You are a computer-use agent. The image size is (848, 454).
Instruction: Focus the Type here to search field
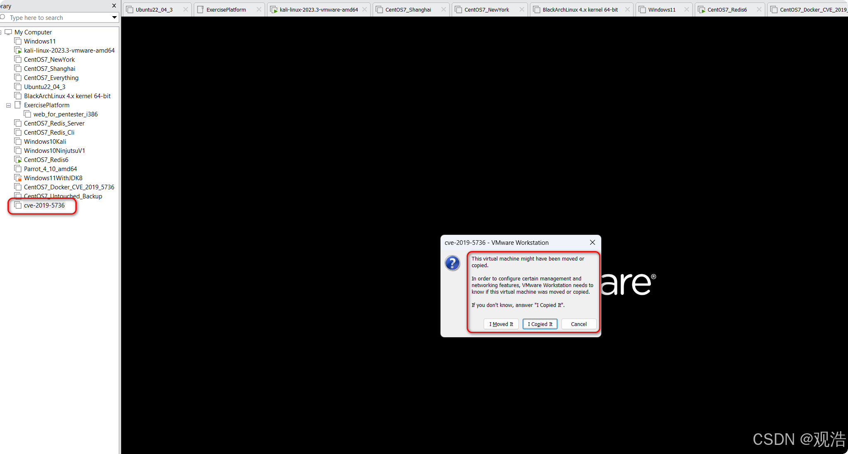(58, 17)
